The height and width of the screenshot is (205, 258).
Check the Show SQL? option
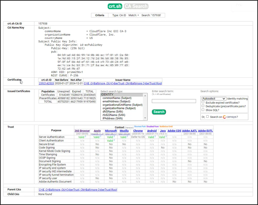[x=203, y=110]
